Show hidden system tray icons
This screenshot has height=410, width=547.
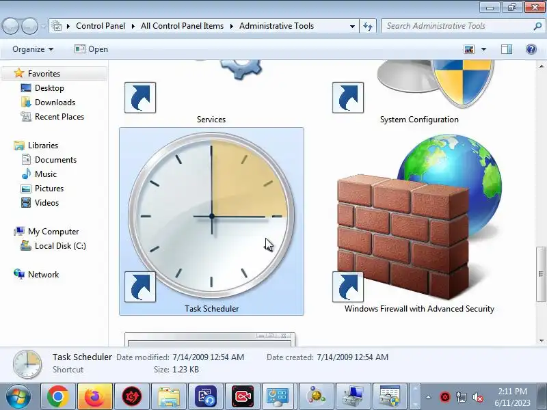[429, 397]
